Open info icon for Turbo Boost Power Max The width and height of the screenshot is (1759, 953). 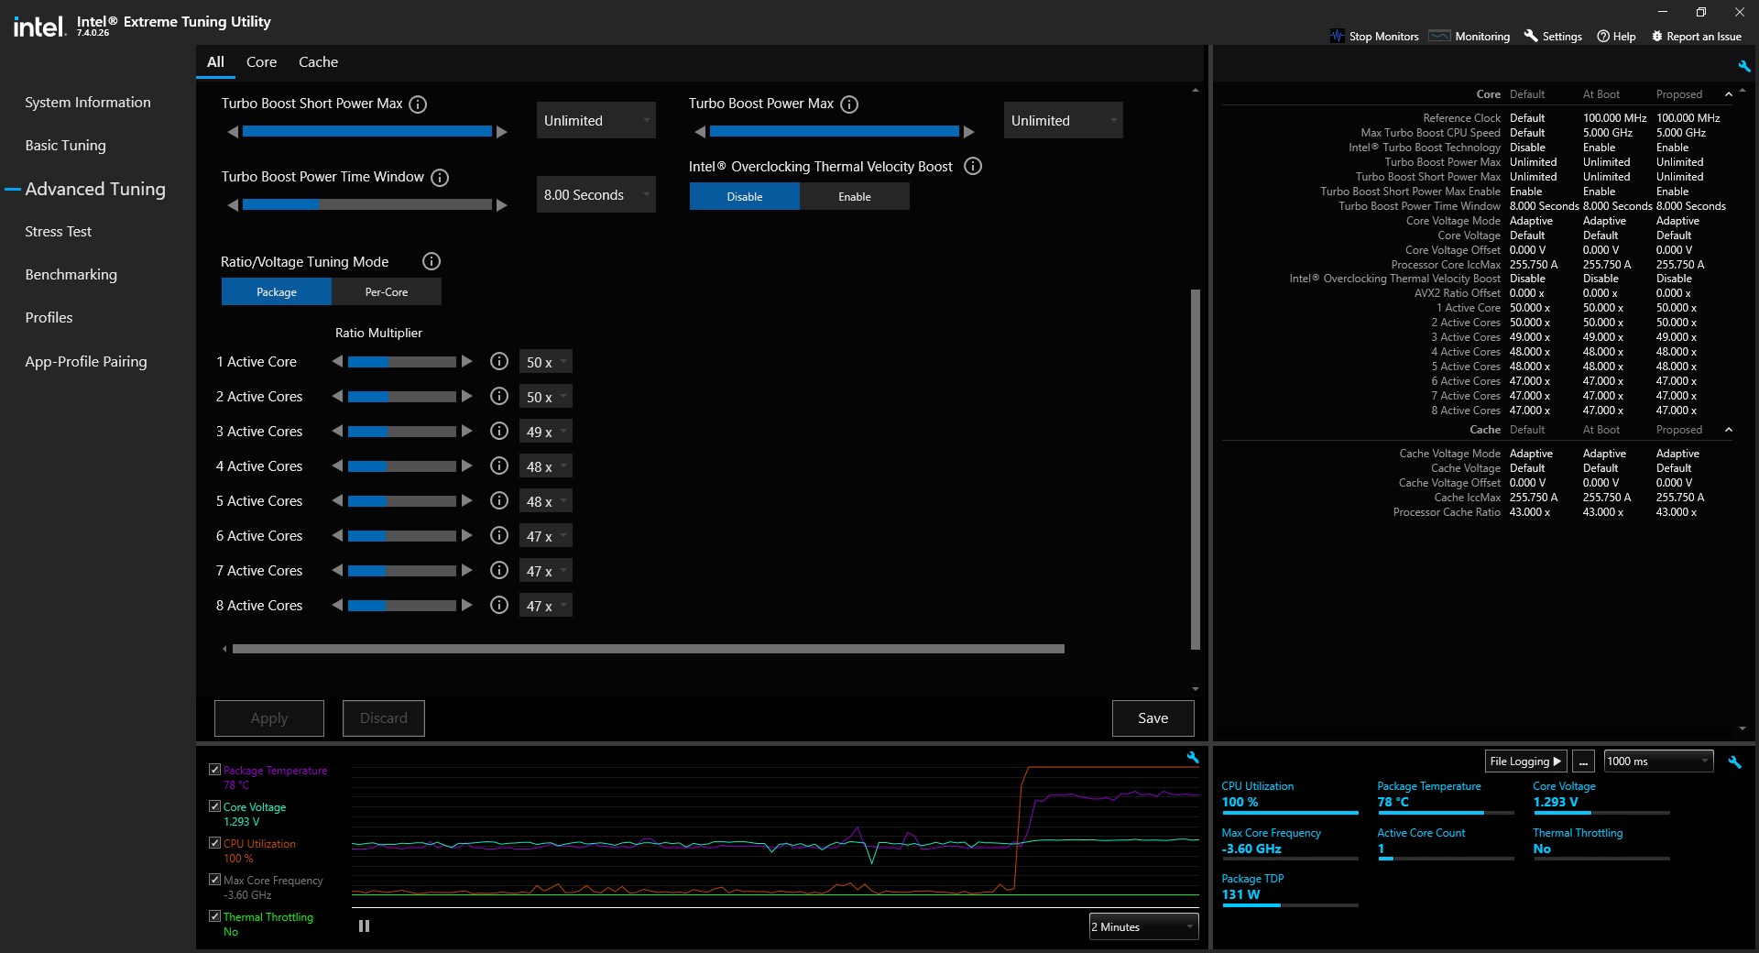point(849,104)
